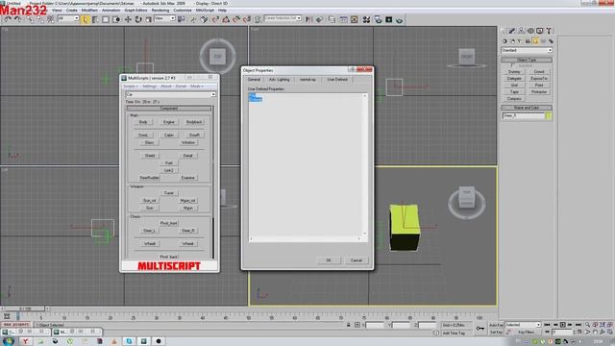Image resolution: width=615 pixels, height=346 pixels.
Task: Choose the Rectangular Selection Region tool
Action: [x=106, y=19]
